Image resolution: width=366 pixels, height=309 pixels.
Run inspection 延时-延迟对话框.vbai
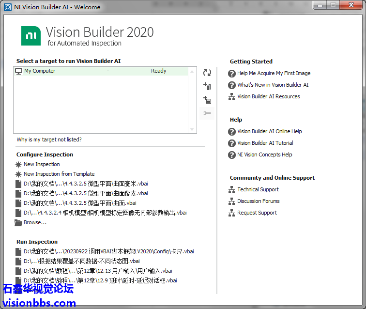[x=100, y=280]
